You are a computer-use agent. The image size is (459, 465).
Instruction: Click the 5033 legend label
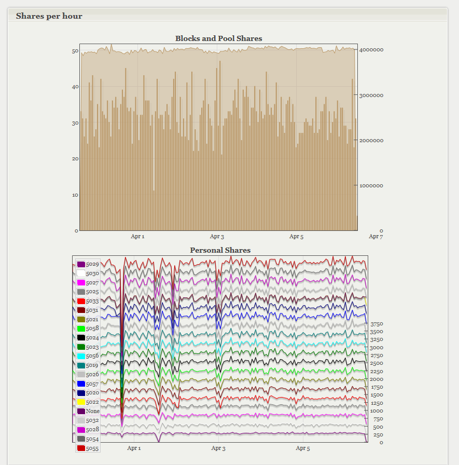[92, 301]
